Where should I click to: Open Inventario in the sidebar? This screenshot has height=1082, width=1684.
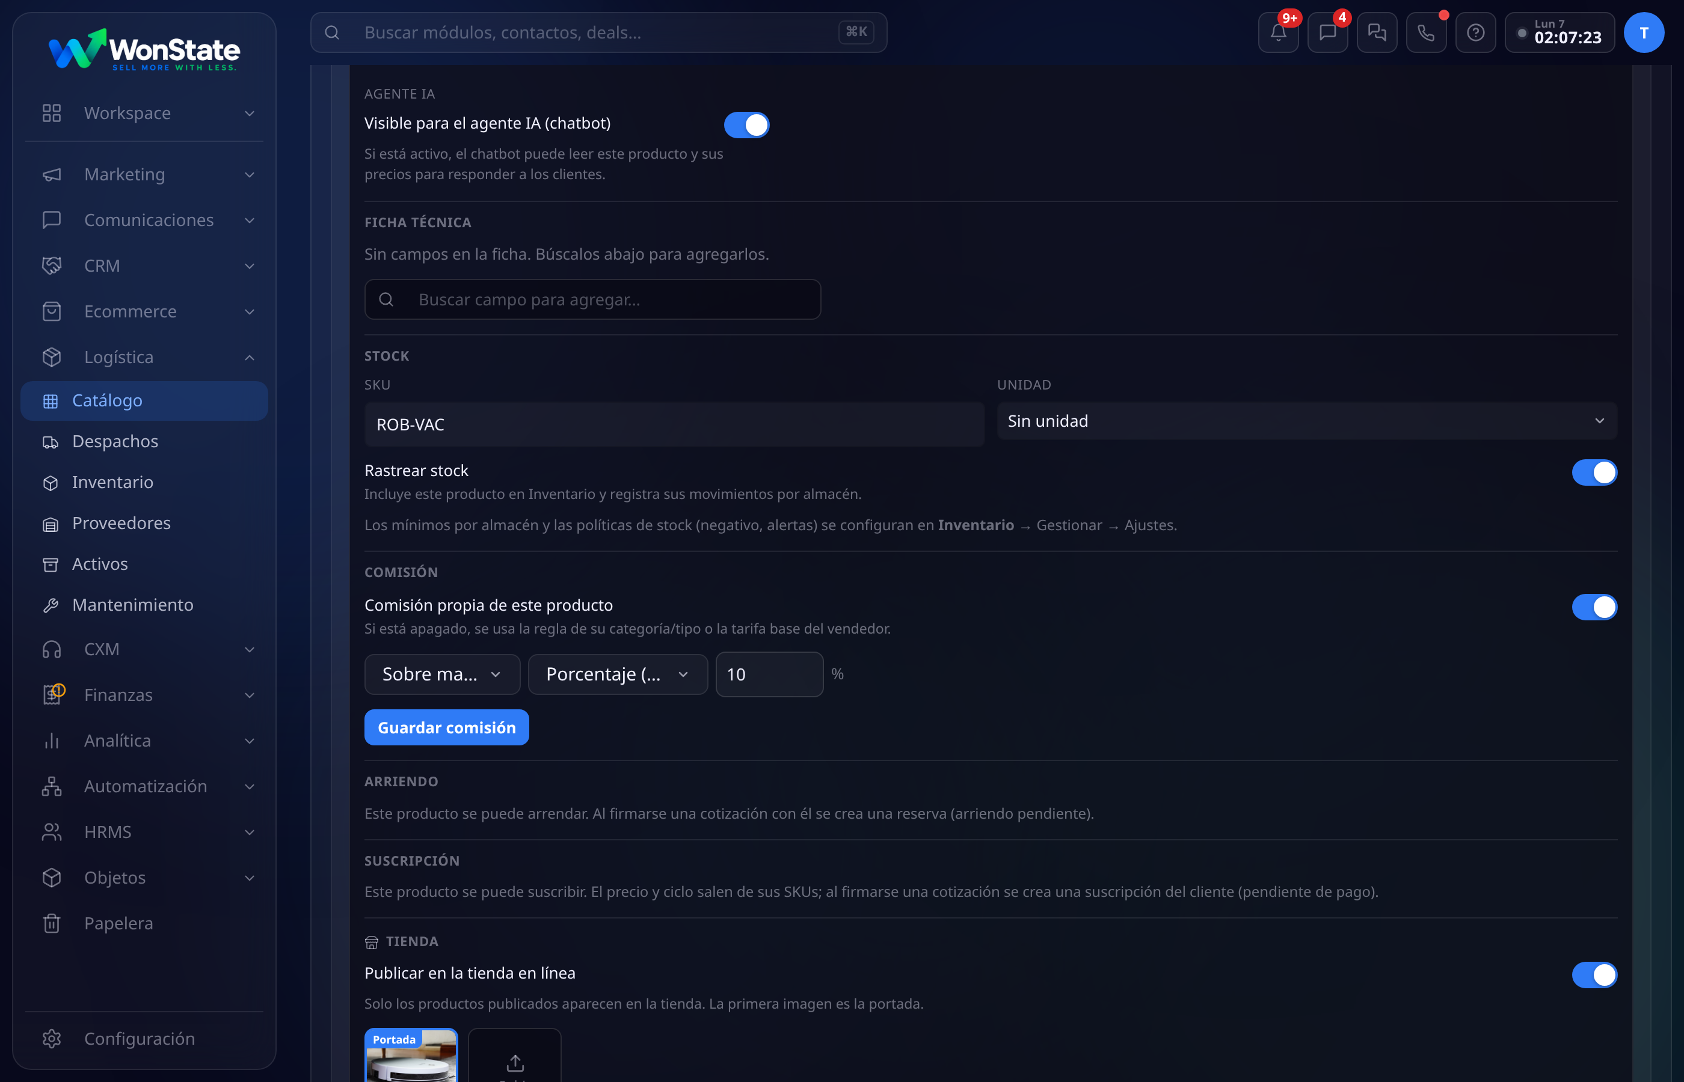(144, 482)
